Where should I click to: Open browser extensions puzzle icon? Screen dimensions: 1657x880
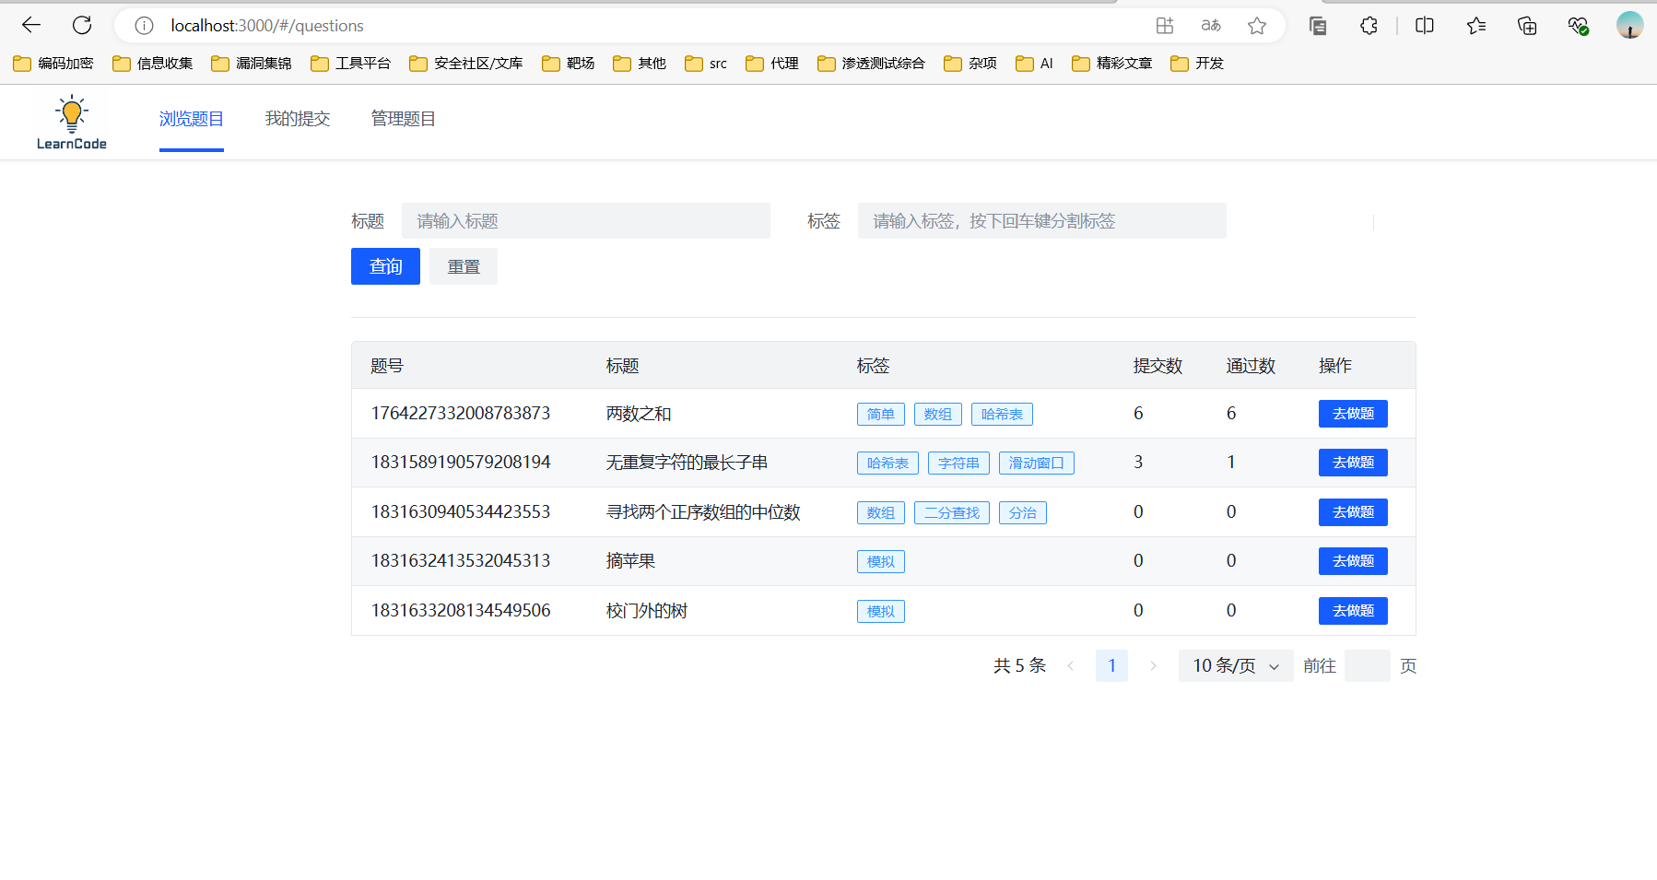pos(1369,26)
